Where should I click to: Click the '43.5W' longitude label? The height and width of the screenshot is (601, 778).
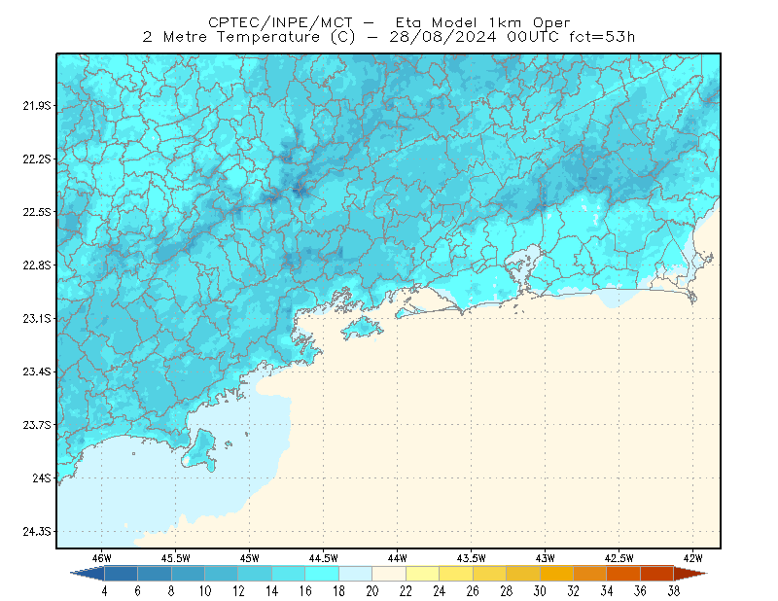point(471,558)
